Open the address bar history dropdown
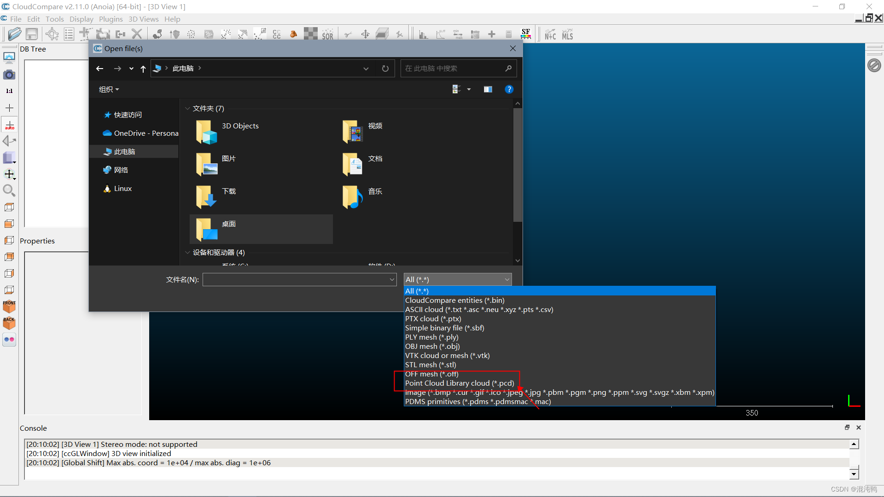 [x=366, y=69]
